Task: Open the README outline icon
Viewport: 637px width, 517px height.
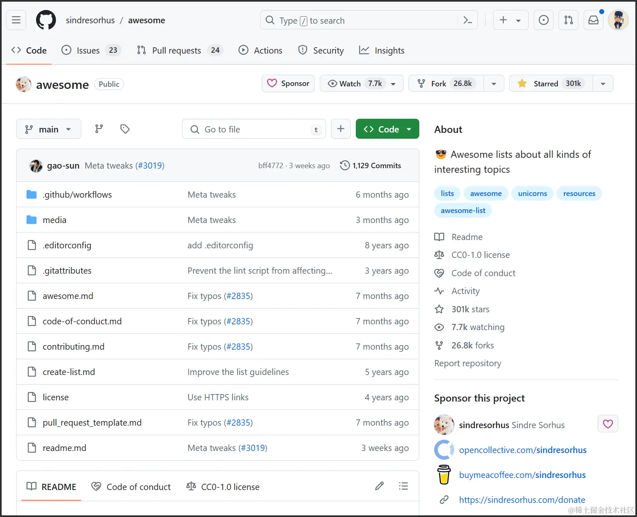Action: [x=404, y=486]
